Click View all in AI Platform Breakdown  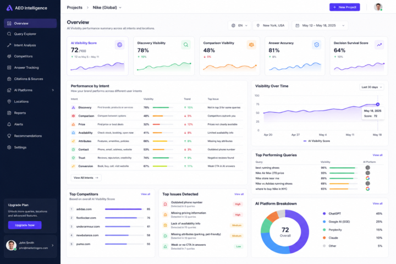(x=377, y=204)
